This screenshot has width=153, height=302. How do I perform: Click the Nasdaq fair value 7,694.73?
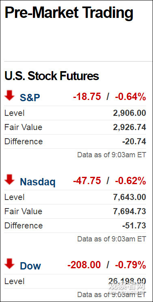click(129, 211)
